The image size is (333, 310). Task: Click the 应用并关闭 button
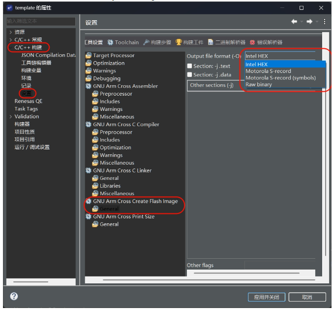[267, 297]
